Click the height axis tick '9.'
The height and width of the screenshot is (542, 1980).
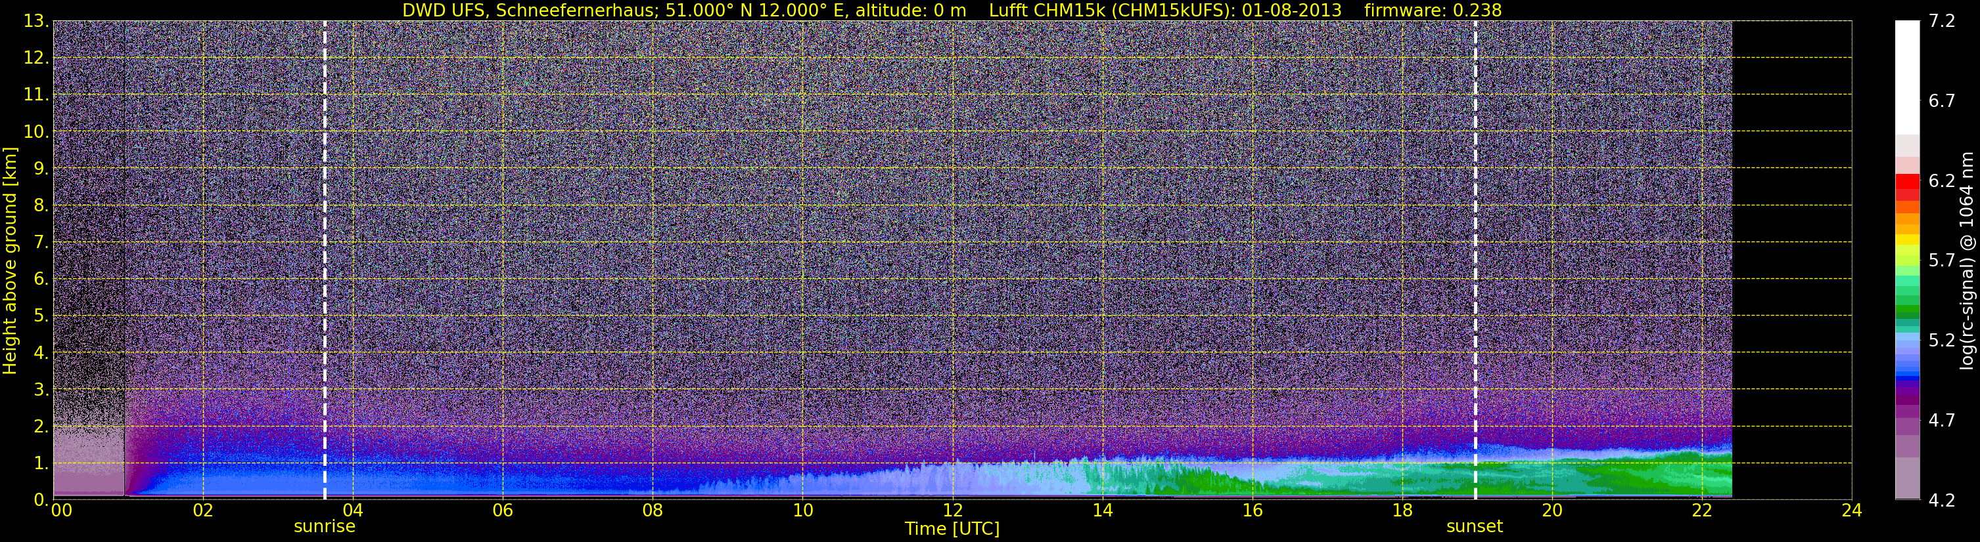tap(40, 168)
